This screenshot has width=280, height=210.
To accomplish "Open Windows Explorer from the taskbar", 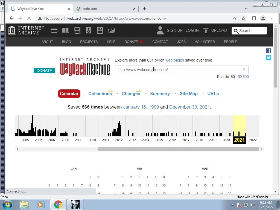I will tap(24, 205).
